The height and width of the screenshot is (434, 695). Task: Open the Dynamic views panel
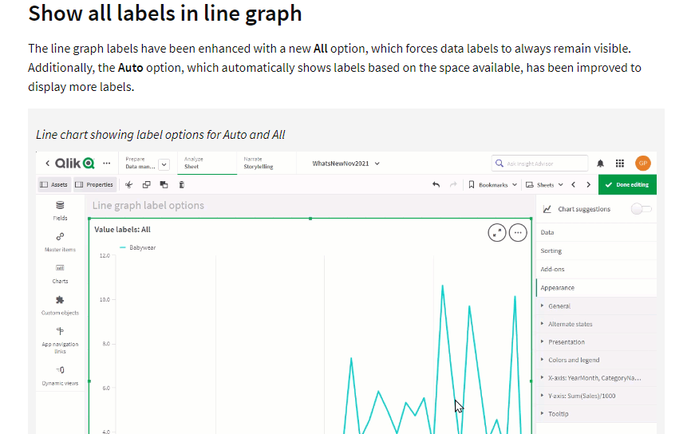click(60, 376)
